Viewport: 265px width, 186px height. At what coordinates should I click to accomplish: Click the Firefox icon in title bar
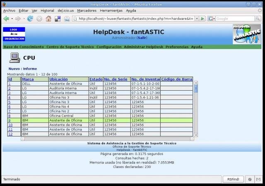coord(4,5)
